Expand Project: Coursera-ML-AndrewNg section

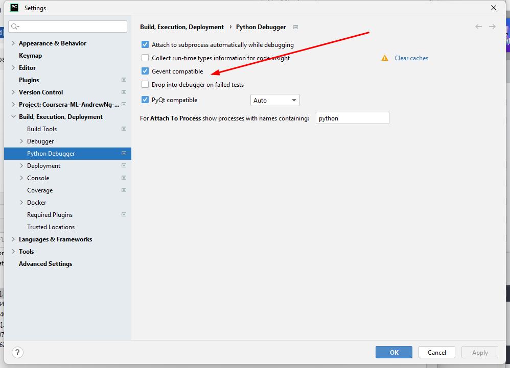[13, 104]
